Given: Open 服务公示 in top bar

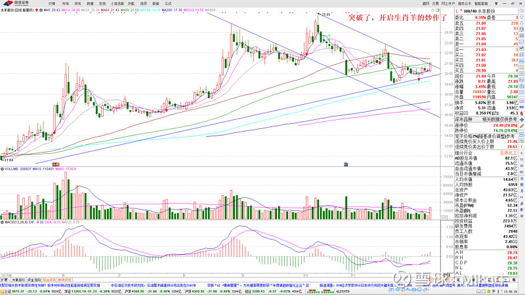Looking at the screenshot, I should point(465,3).
